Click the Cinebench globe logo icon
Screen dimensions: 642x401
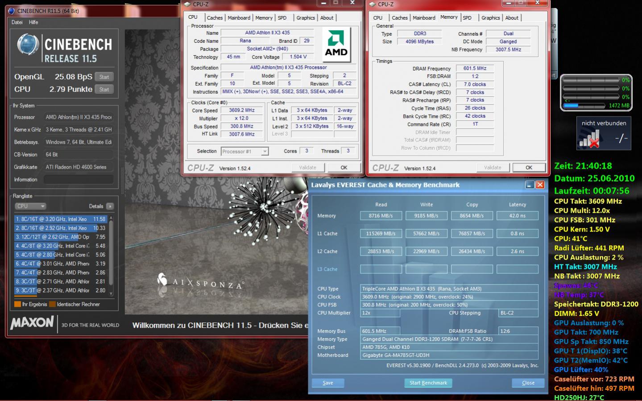[x=28, y=45]
